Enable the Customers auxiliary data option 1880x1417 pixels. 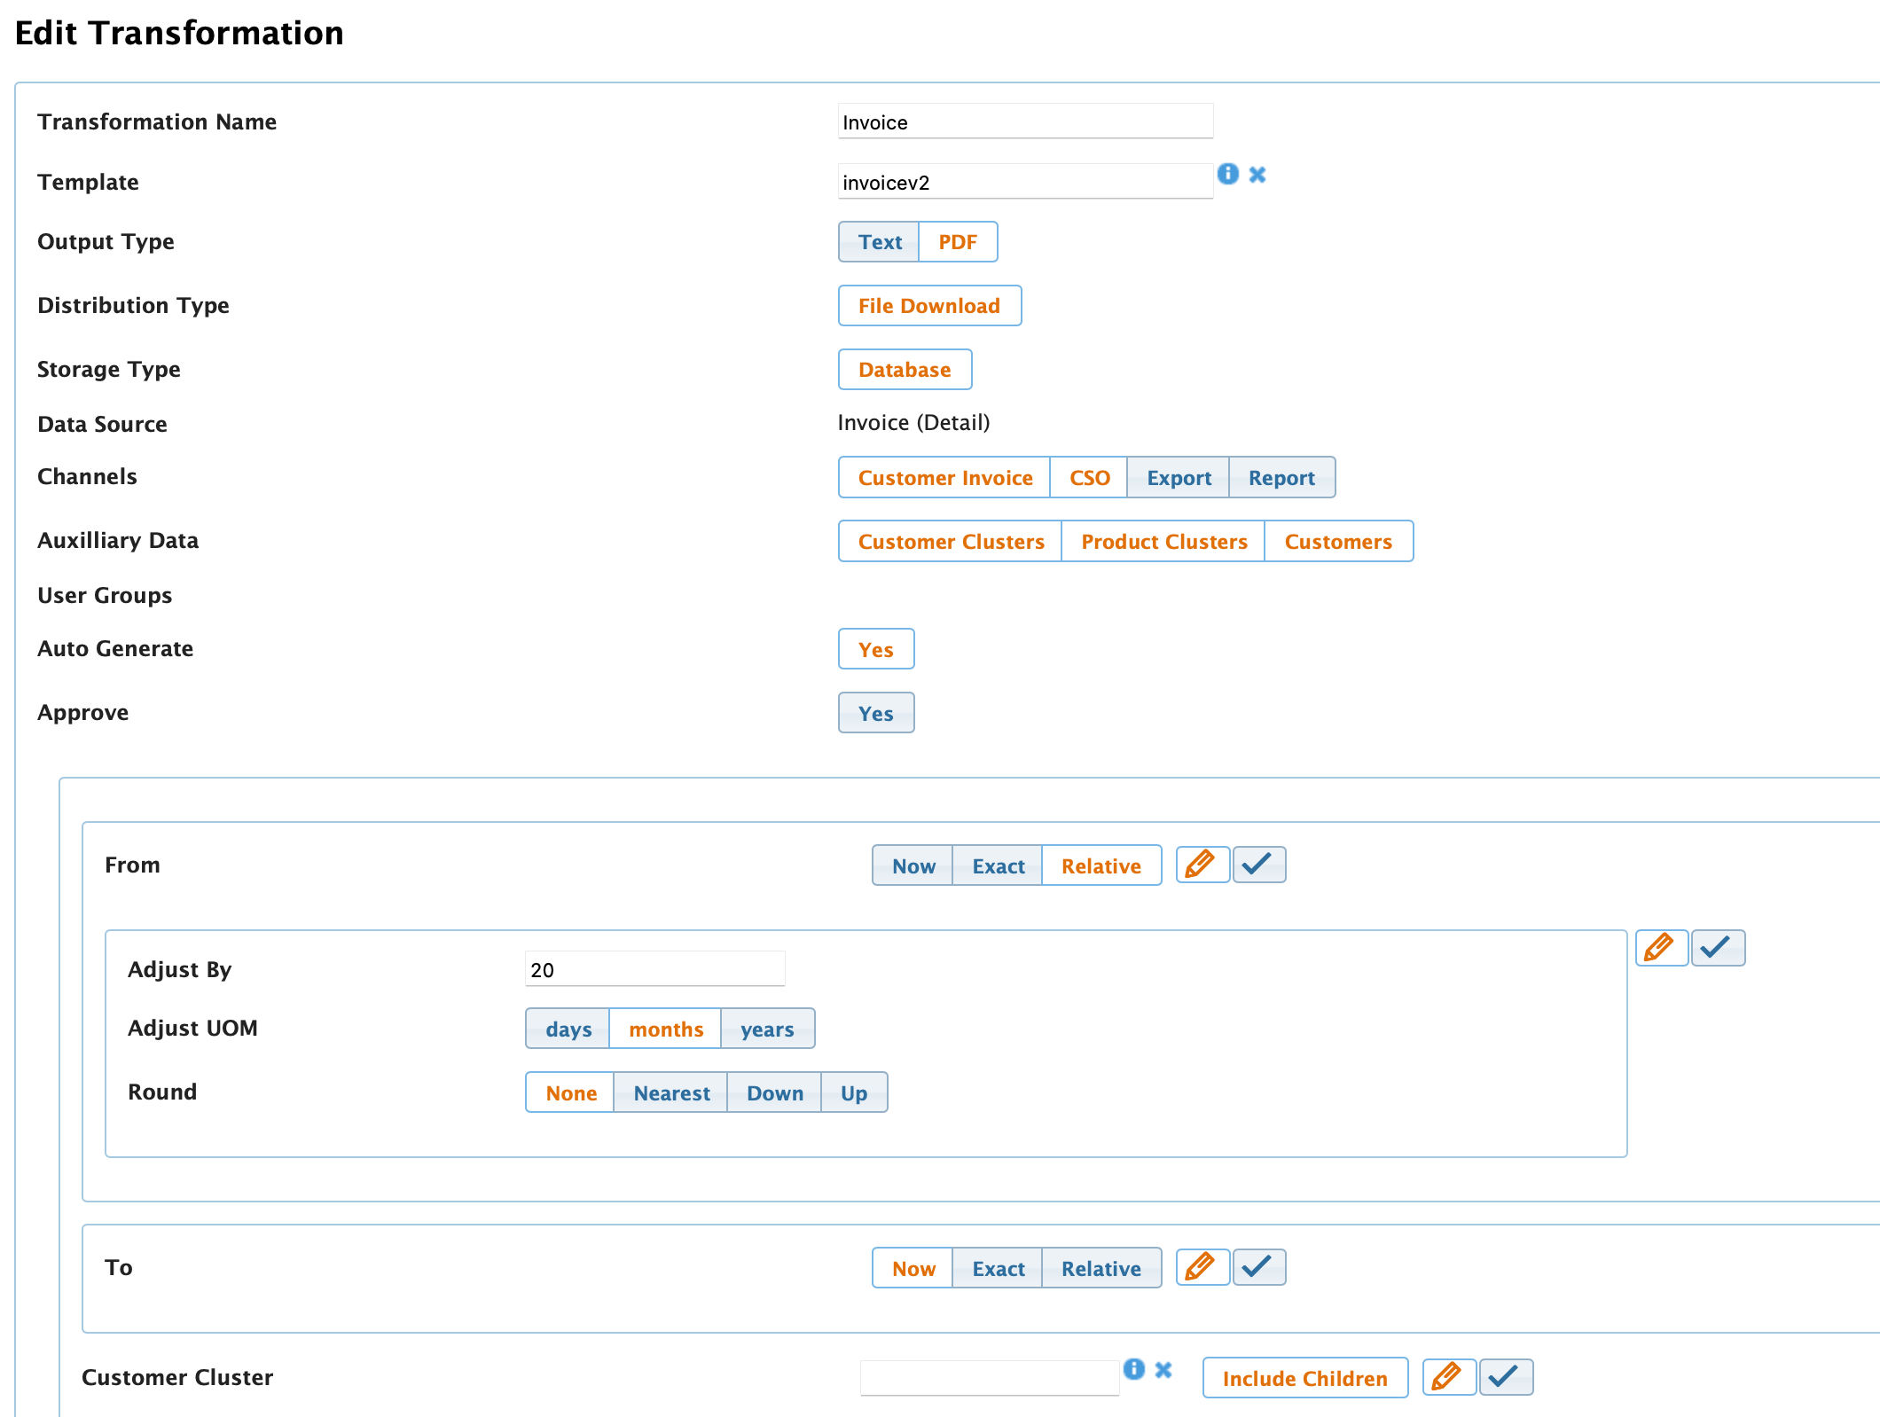pos(1339,541)
